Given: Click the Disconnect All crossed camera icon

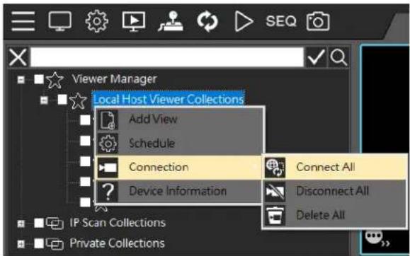Looking at the screenshot, I should (275, 192).
